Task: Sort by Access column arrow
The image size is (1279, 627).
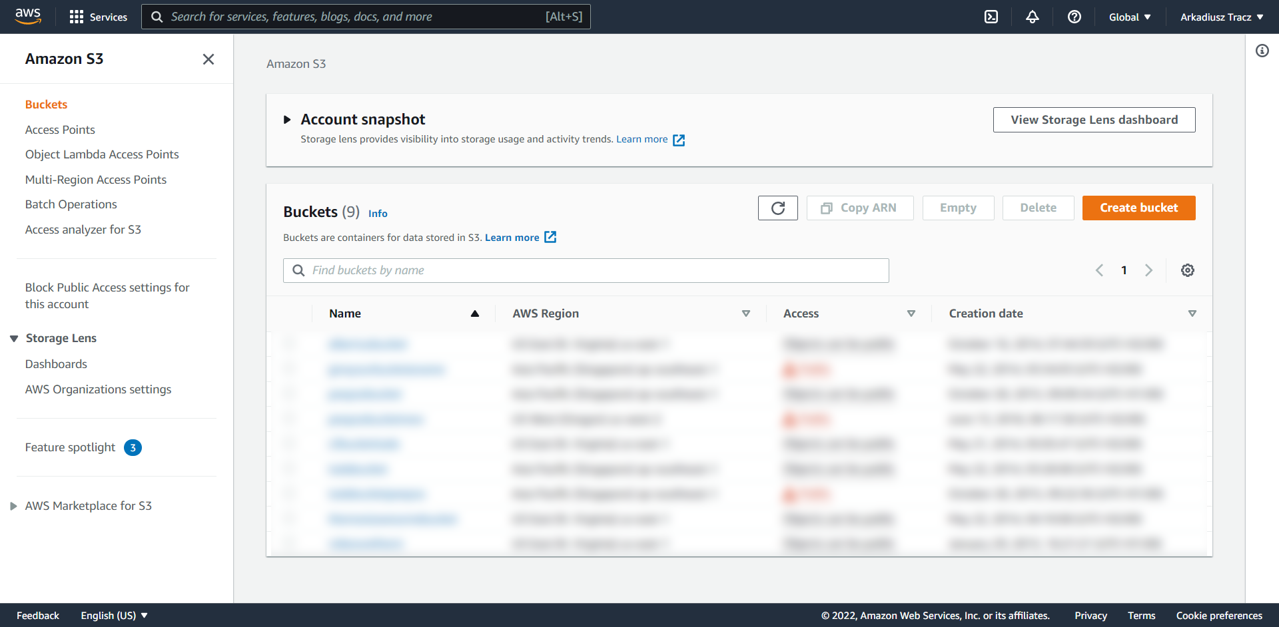Action: pyautogui.click(x=911, y=313)
